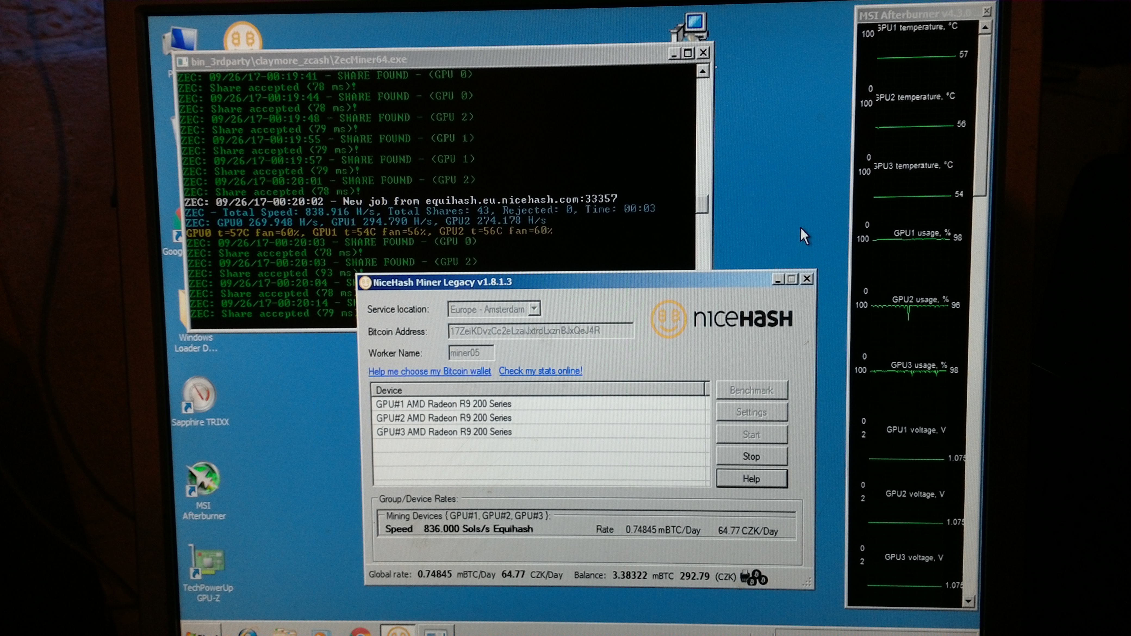
Task: Close the NiceHash Miner Legacy window
Action: coord(807,279)
